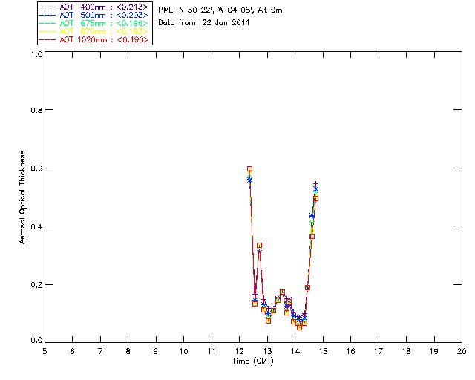
Task: Click the AOT 870nm legend entry
Action: coord(94,31)
